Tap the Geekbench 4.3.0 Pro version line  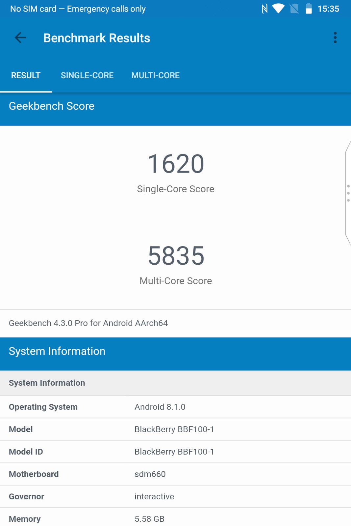(x=88, y=323)
